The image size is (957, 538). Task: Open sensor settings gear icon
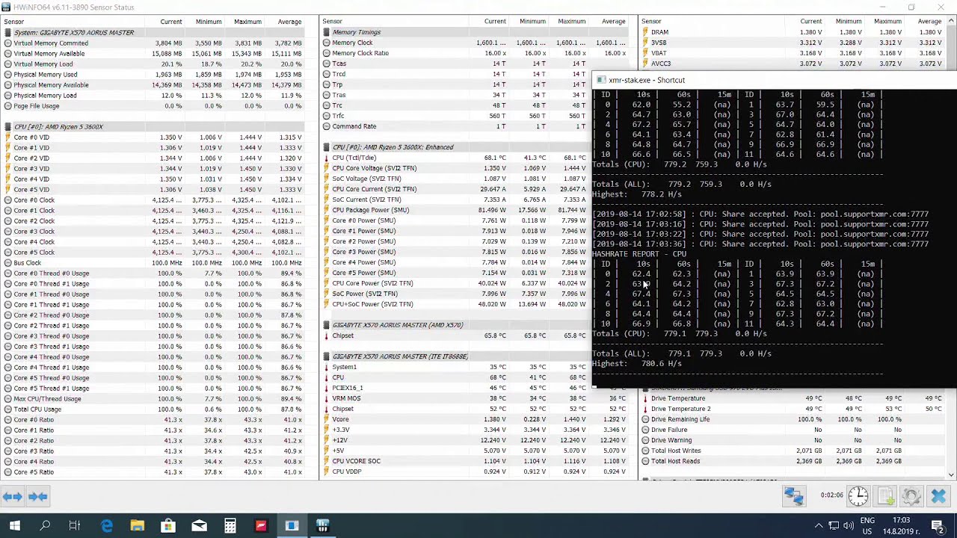[911, 496]
